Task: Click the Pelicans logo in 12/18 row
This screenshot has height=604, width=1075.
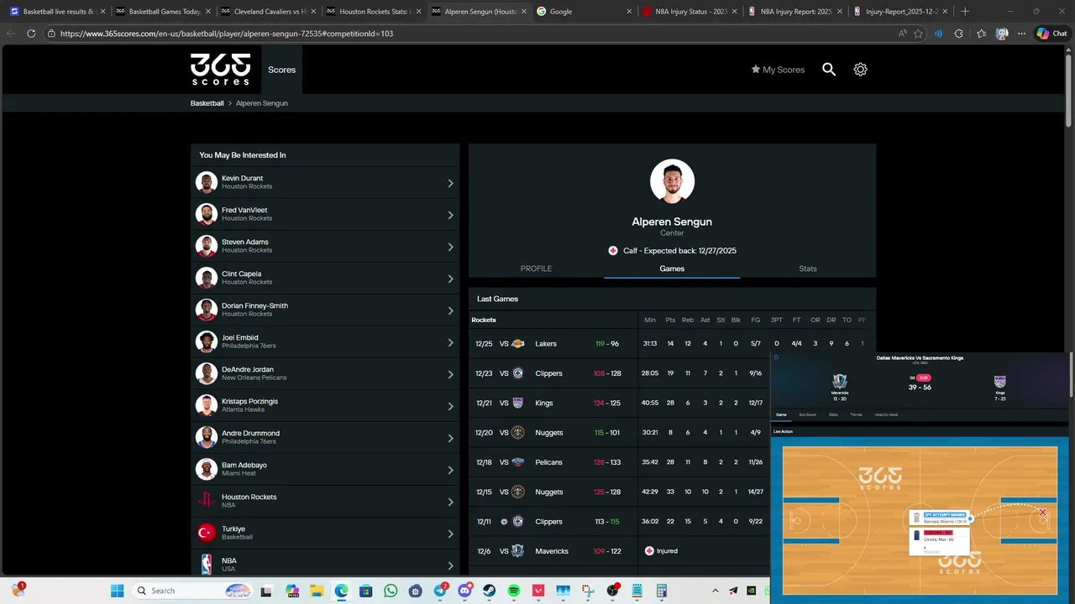Action: click(x=518, y=462)
